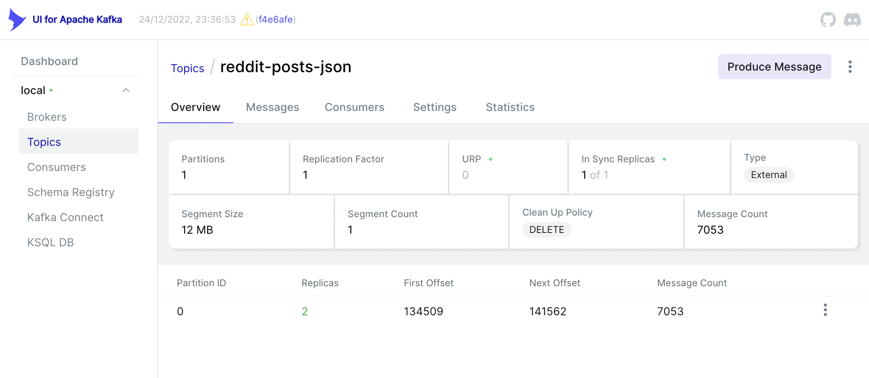
Task: Click the UI for Apache Kafka logo icon
Action: click(x=17, y=20)
